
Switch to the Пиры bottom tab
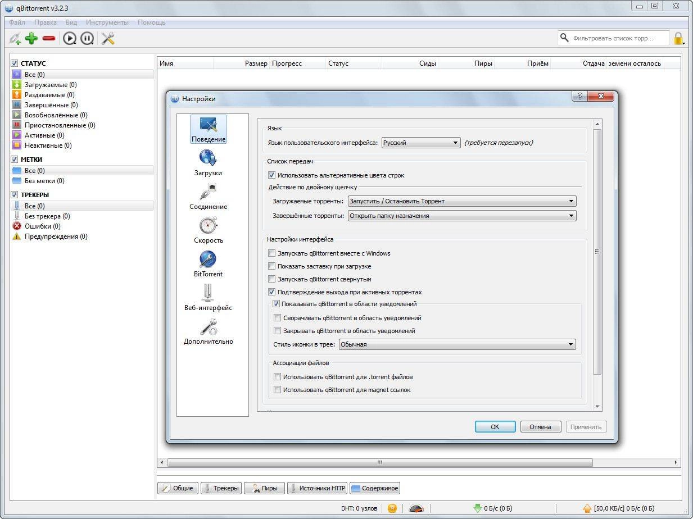[265, 488]
